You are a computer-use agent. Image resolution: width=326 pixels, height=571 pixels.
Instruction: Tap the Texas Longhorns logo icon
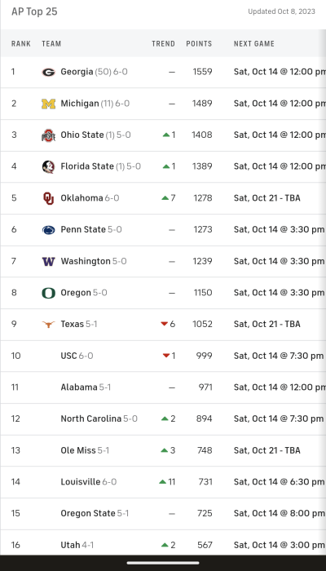pyautogui.click(x=48, y=324)
